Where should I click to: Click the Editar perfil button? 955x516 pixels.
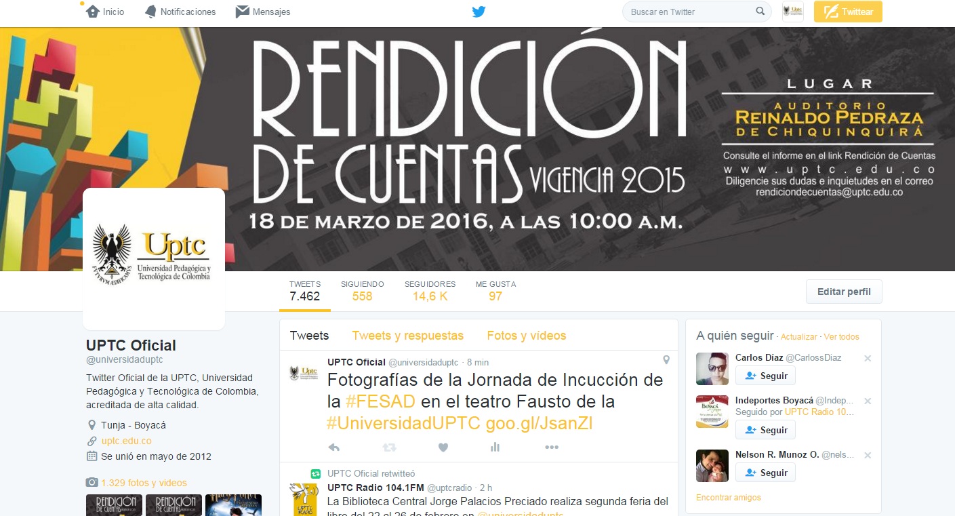[844, 292]
